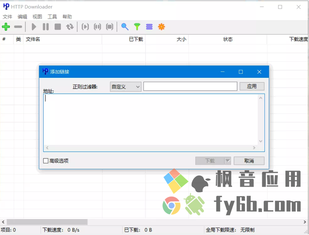Sort by the # column header
This screenshot has height=235, width=309.
point(7,39)
